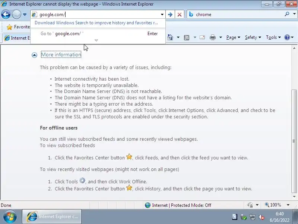This screenshot has width=298, height=224.
Task: Select the Internet Explorer page tab
Action: coord(17,38)
